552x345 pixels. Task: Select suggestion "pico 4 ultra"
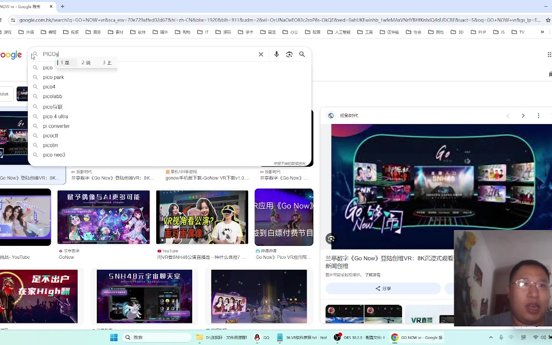[x=170, y=116]
